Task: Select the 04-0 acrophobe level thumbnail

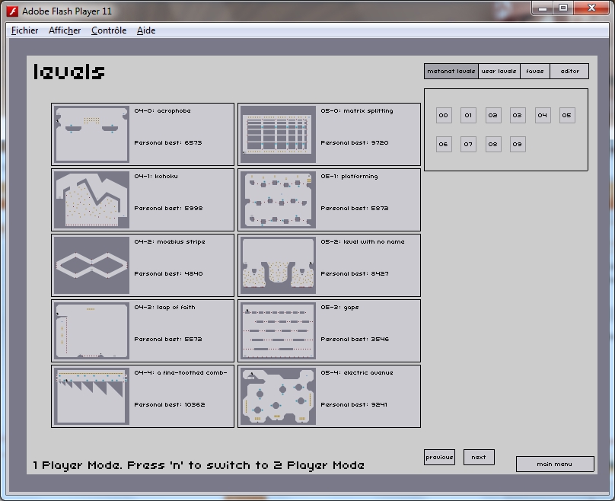Action: [x=91, y=135]
